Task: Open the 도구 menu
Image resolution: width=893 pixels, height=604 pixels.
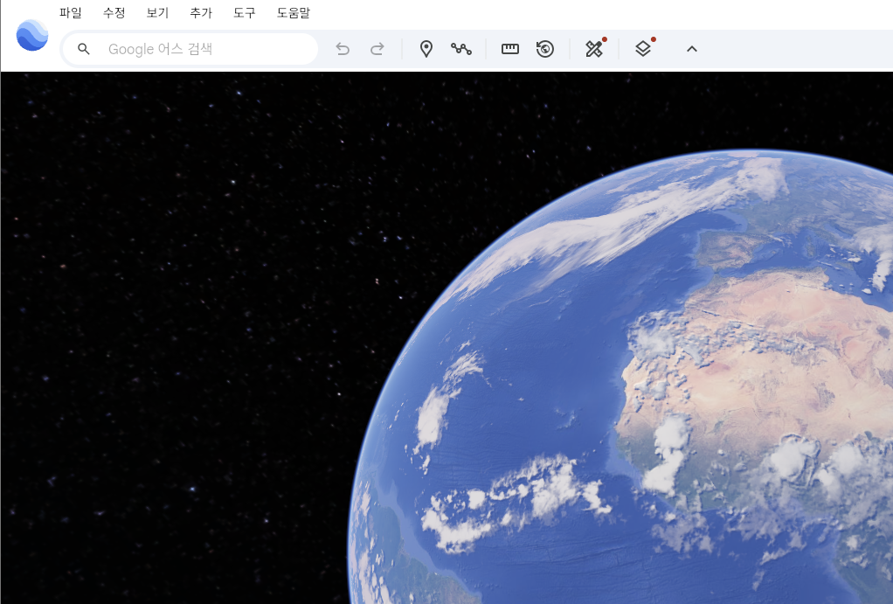Action: pos(245,12)
